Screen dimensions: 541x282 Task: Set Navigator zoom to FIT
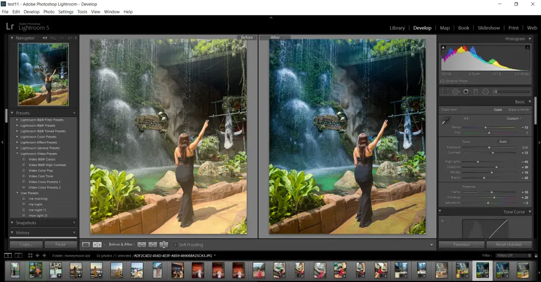[x=45, y=38]
